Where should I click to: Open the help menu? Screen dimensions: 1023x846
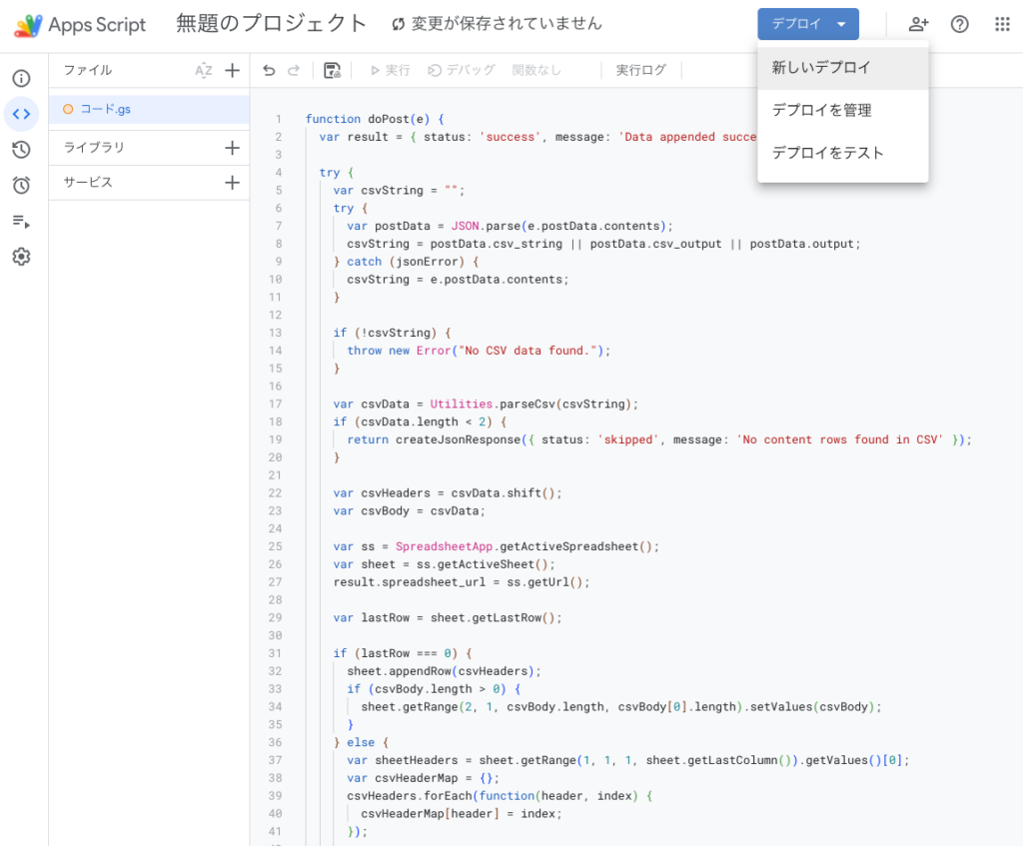point(960,23)
